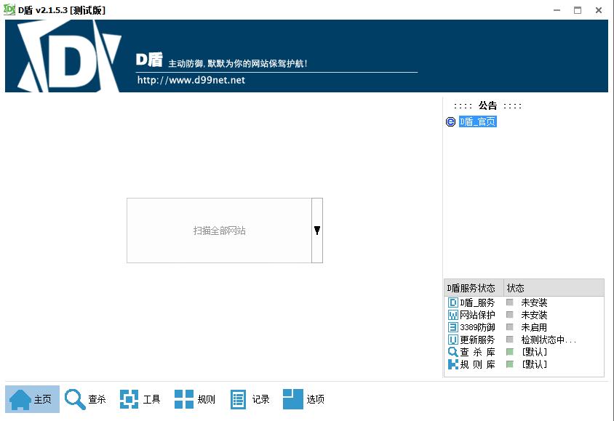The width and height of the screenshot is (614, 421).
Task: Click the 更新服务 update service icon
Action: 453,340
